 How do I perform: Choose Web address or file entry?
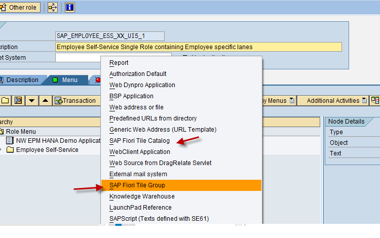point(181,107)
